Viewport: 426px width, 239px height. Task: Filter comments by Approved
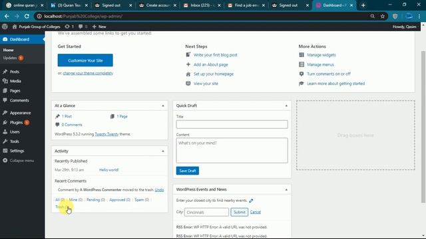pos(120,200)
